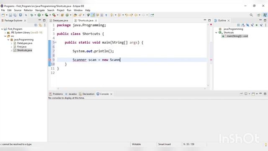Click the New Java Package icon
Viewport: 268px width, 151px height.
point(62,15)
